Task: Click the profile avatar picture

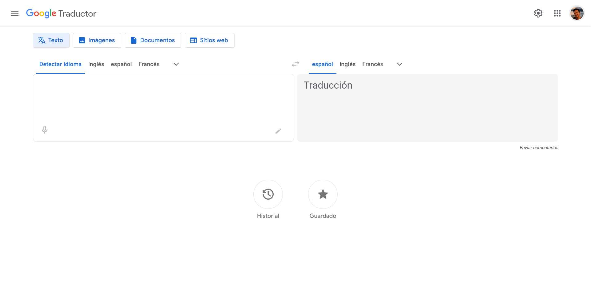Action: tap(577, 13)
